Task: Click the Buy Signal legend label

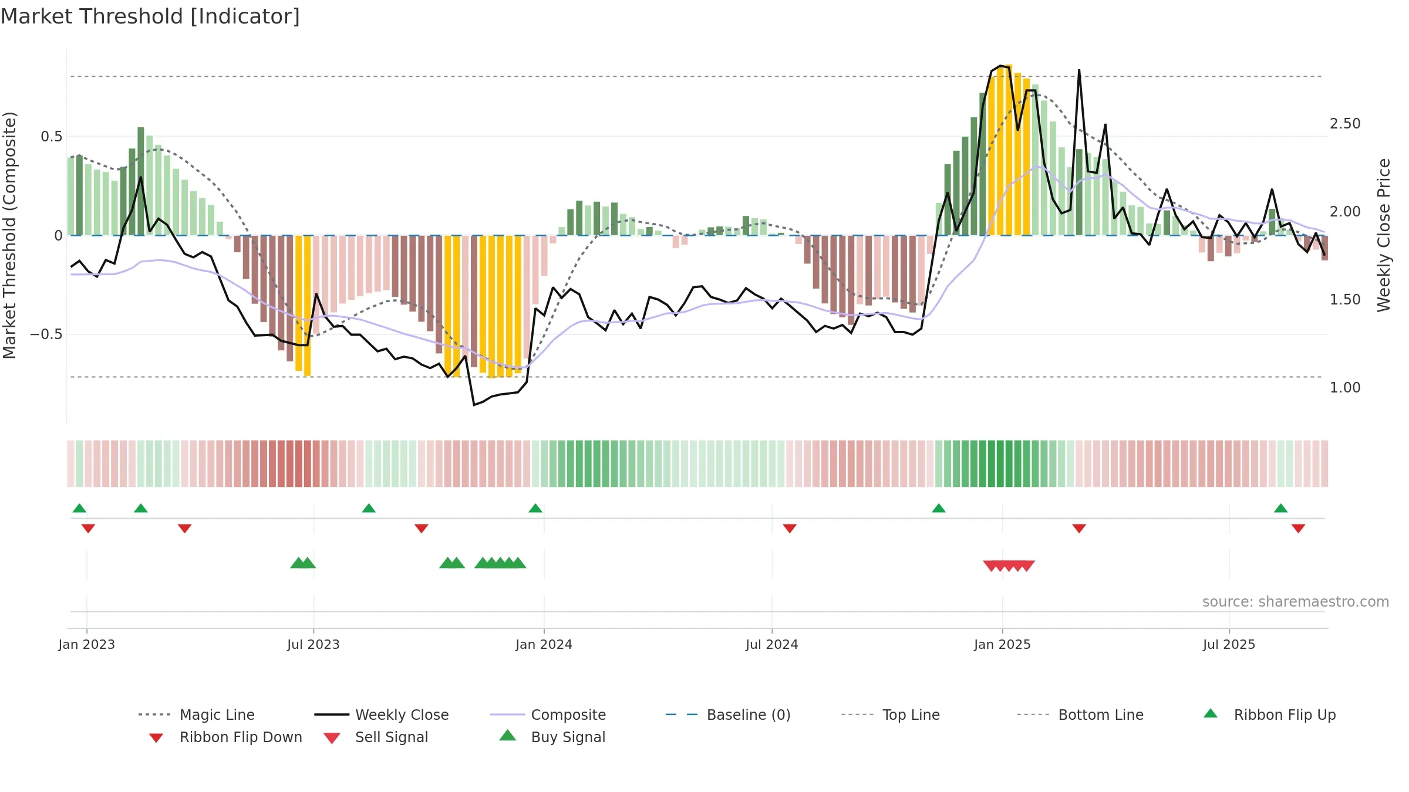Action: (568, 737)
